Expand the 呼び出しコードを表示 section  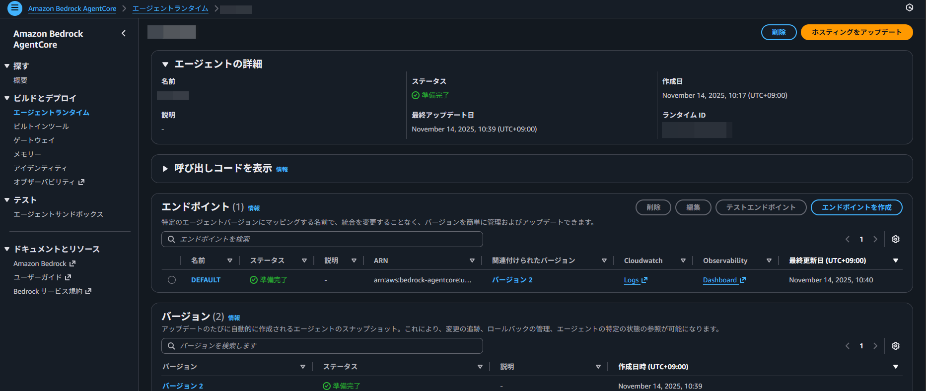[165, 169]
